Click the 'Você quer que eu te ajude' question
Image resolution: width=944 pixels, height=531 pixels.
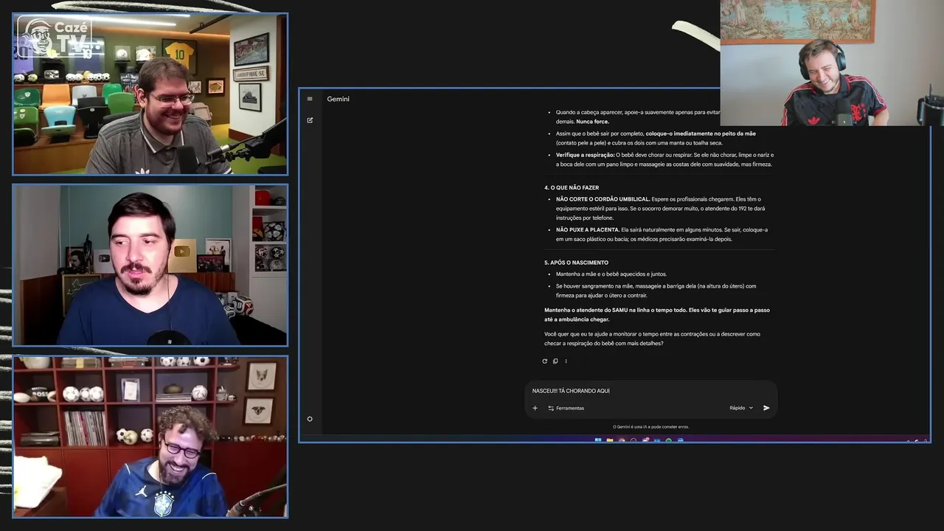[652, 339]
